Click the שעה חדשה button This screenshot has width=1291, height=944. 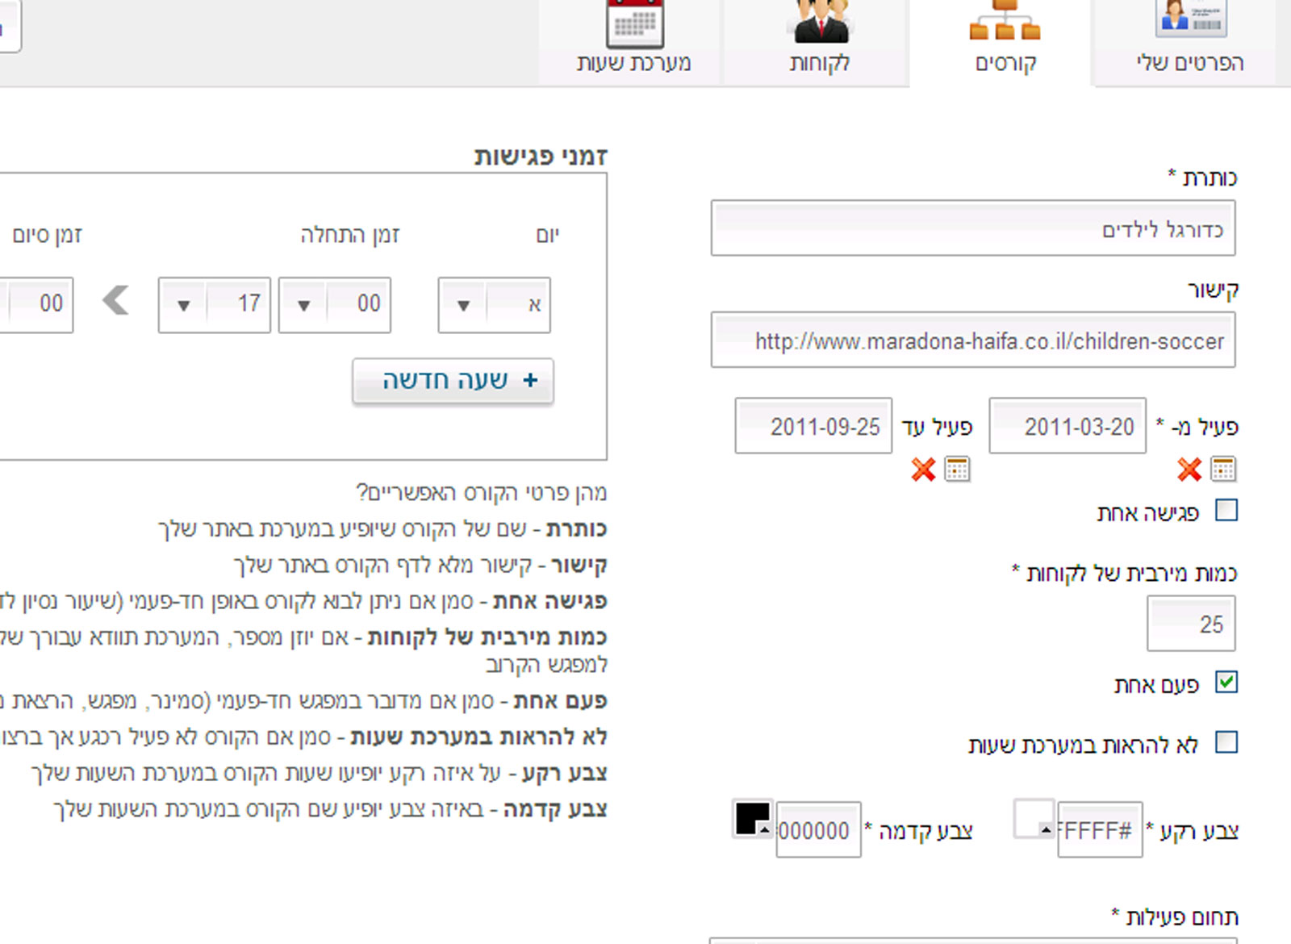[452, 379]
